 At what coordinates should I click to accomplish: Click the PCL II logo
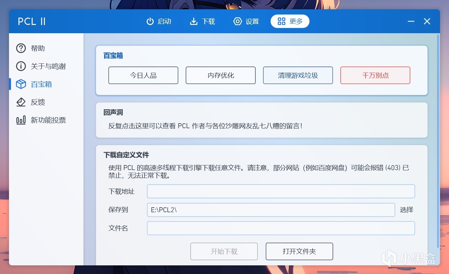pos(32,22)
